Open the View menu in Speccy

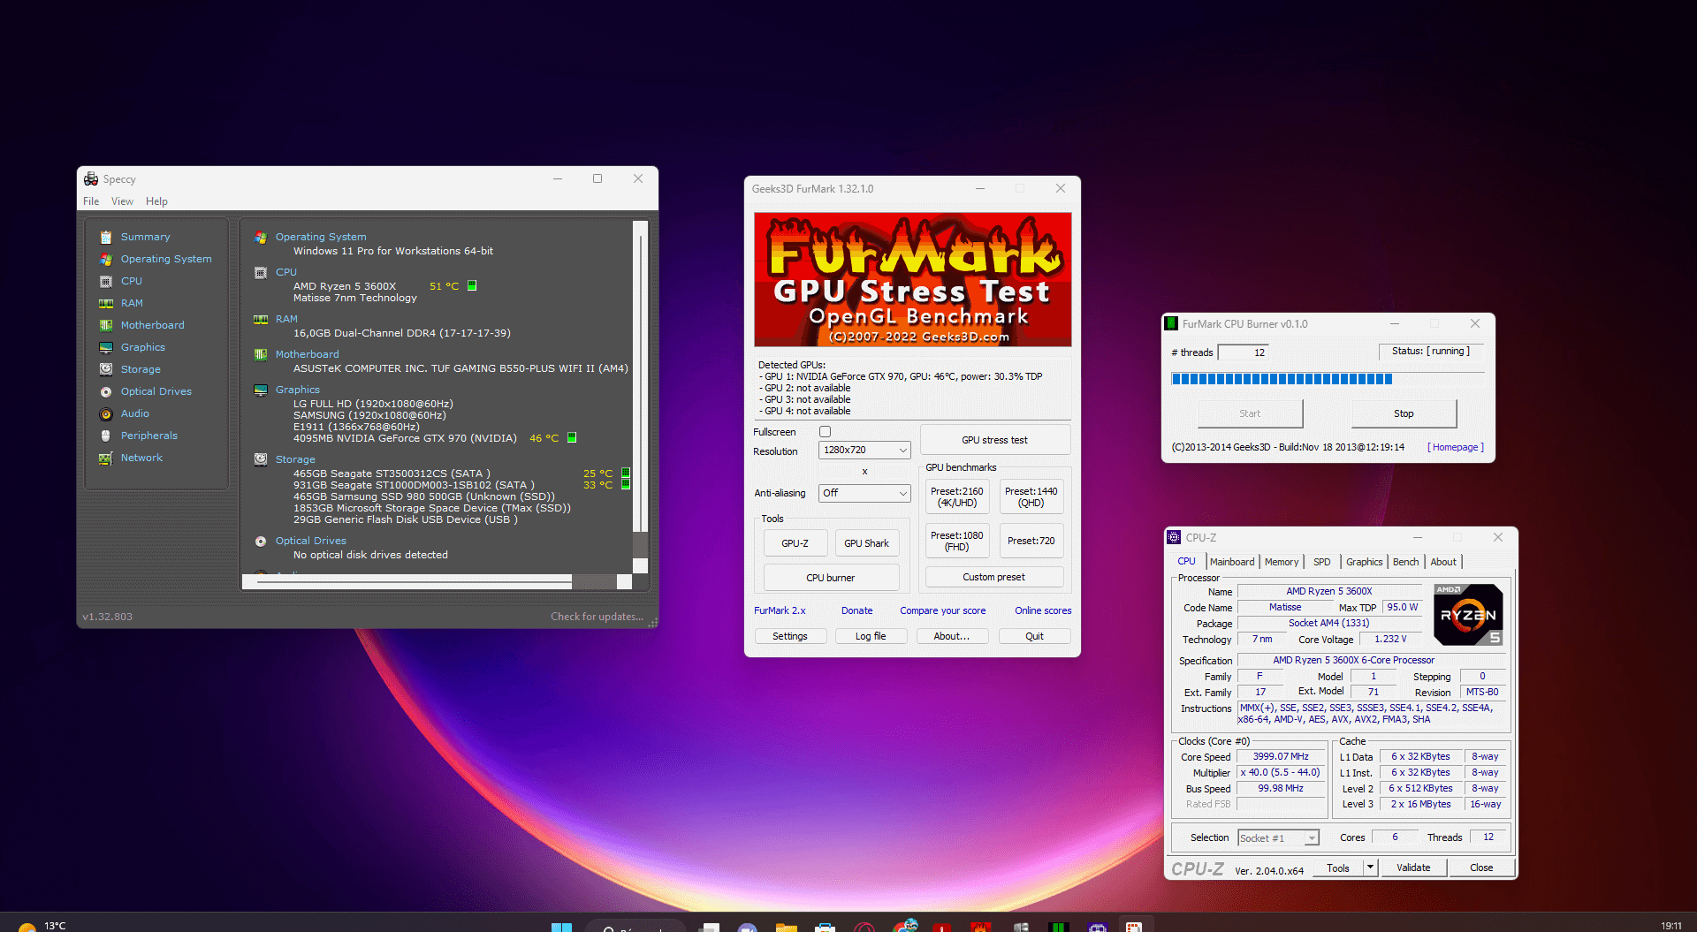click(x=122, y=201)
